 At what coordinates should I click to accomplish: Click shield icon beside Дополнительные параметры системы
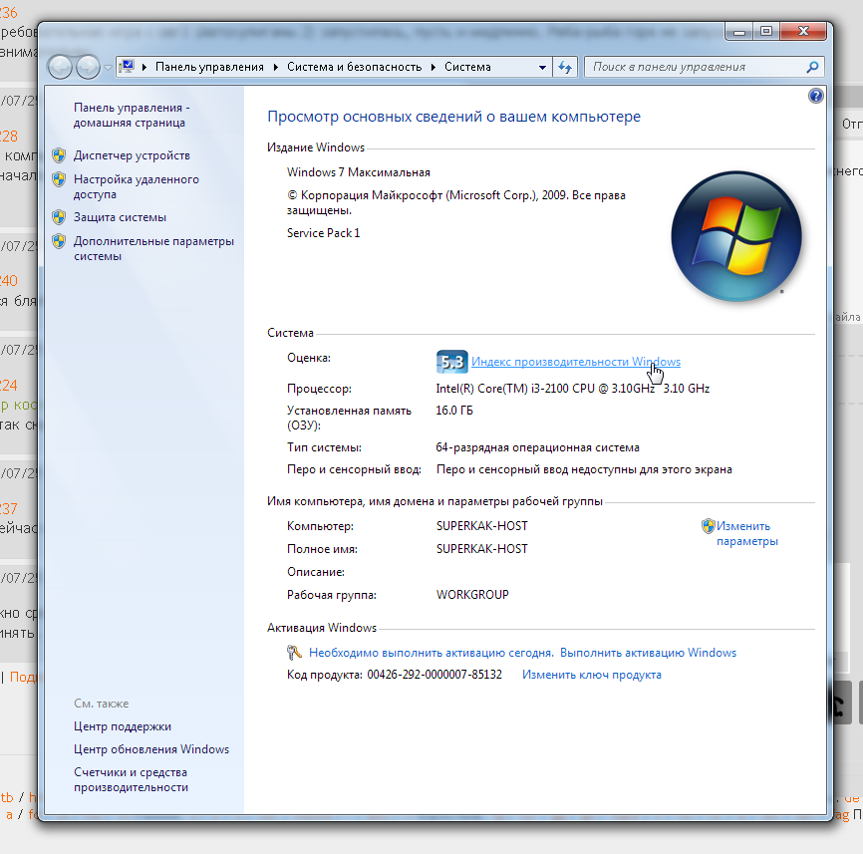coord(59,241)
